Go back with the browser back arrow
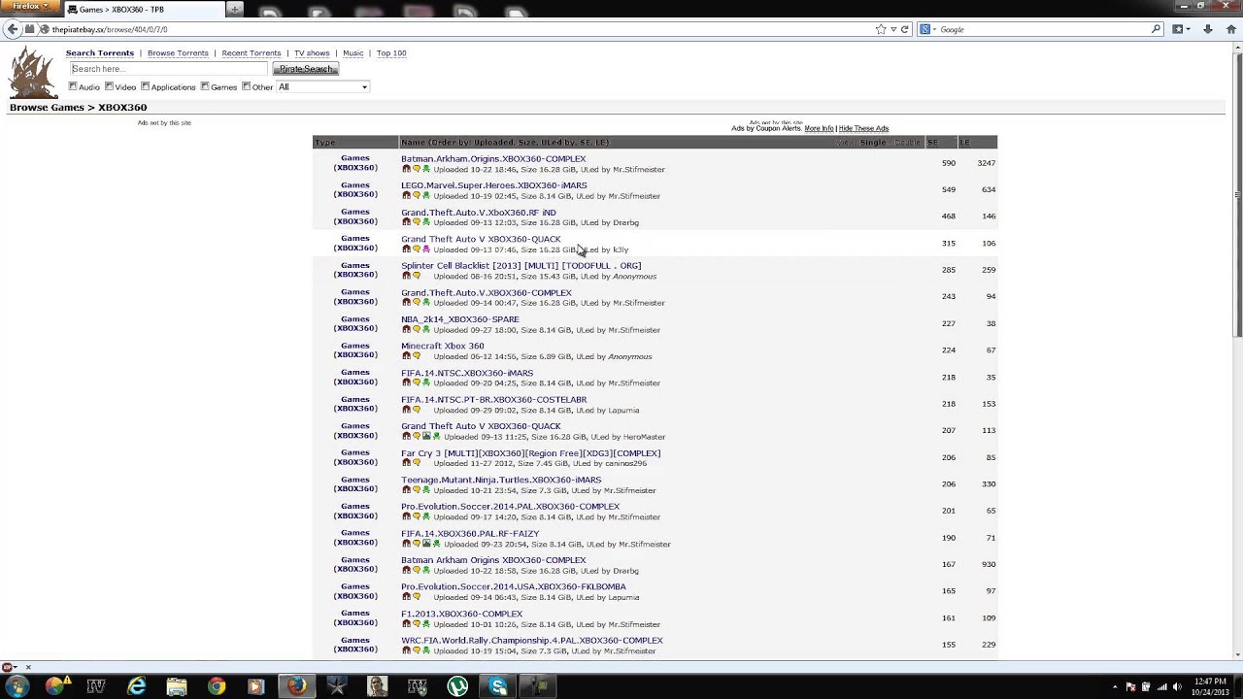Image resolution: width=1243 pixels, height=699 pixels. point(13,29)
